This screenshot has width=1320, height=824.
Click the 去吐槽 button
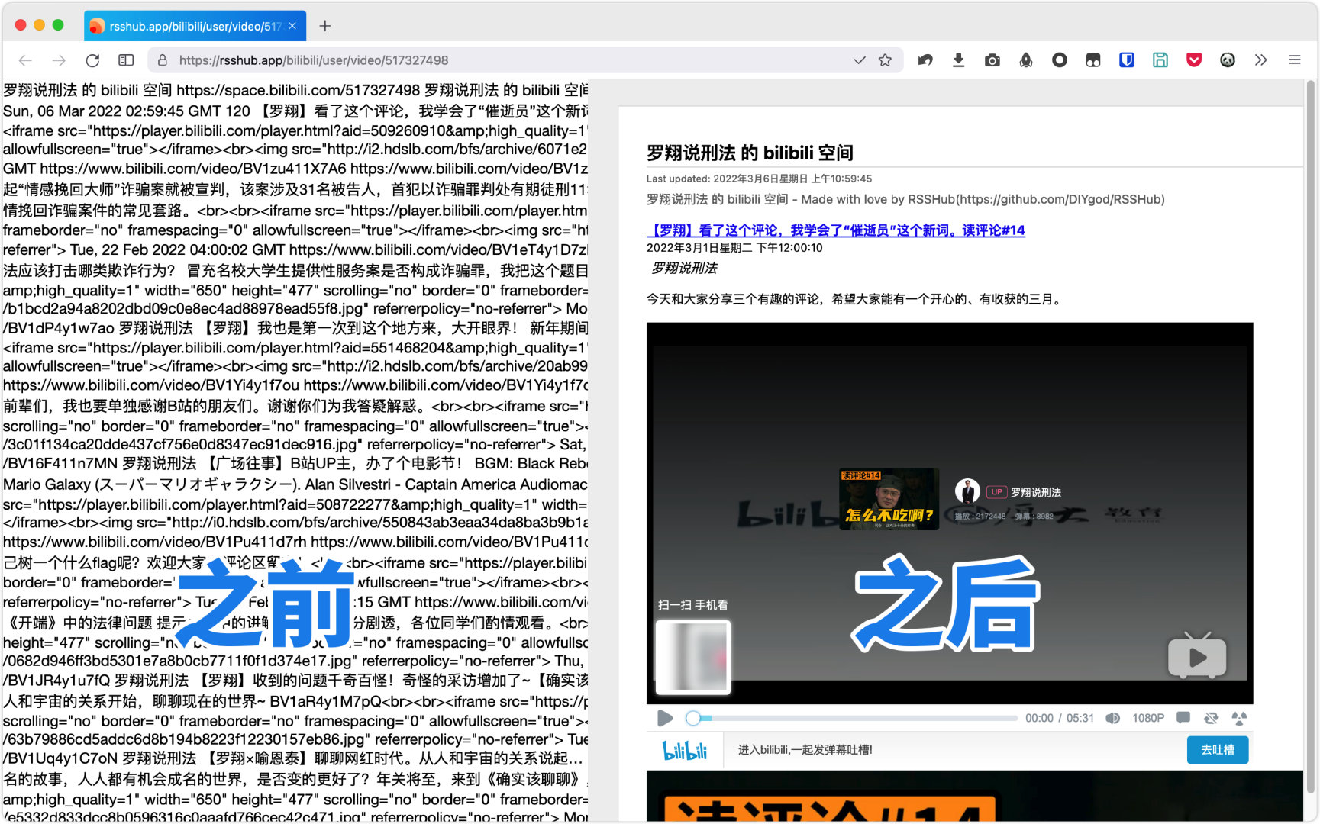[1218, 750]
